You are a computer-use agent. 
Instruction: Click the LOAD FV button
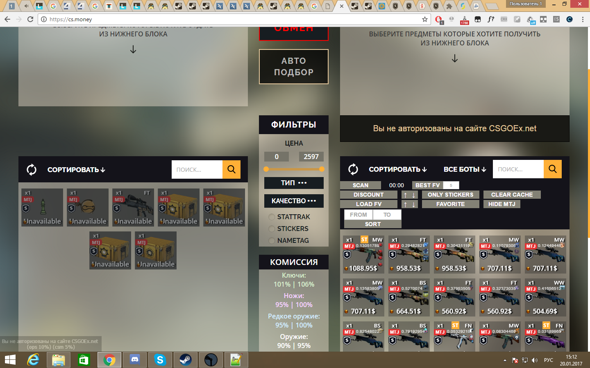[369, 204]
